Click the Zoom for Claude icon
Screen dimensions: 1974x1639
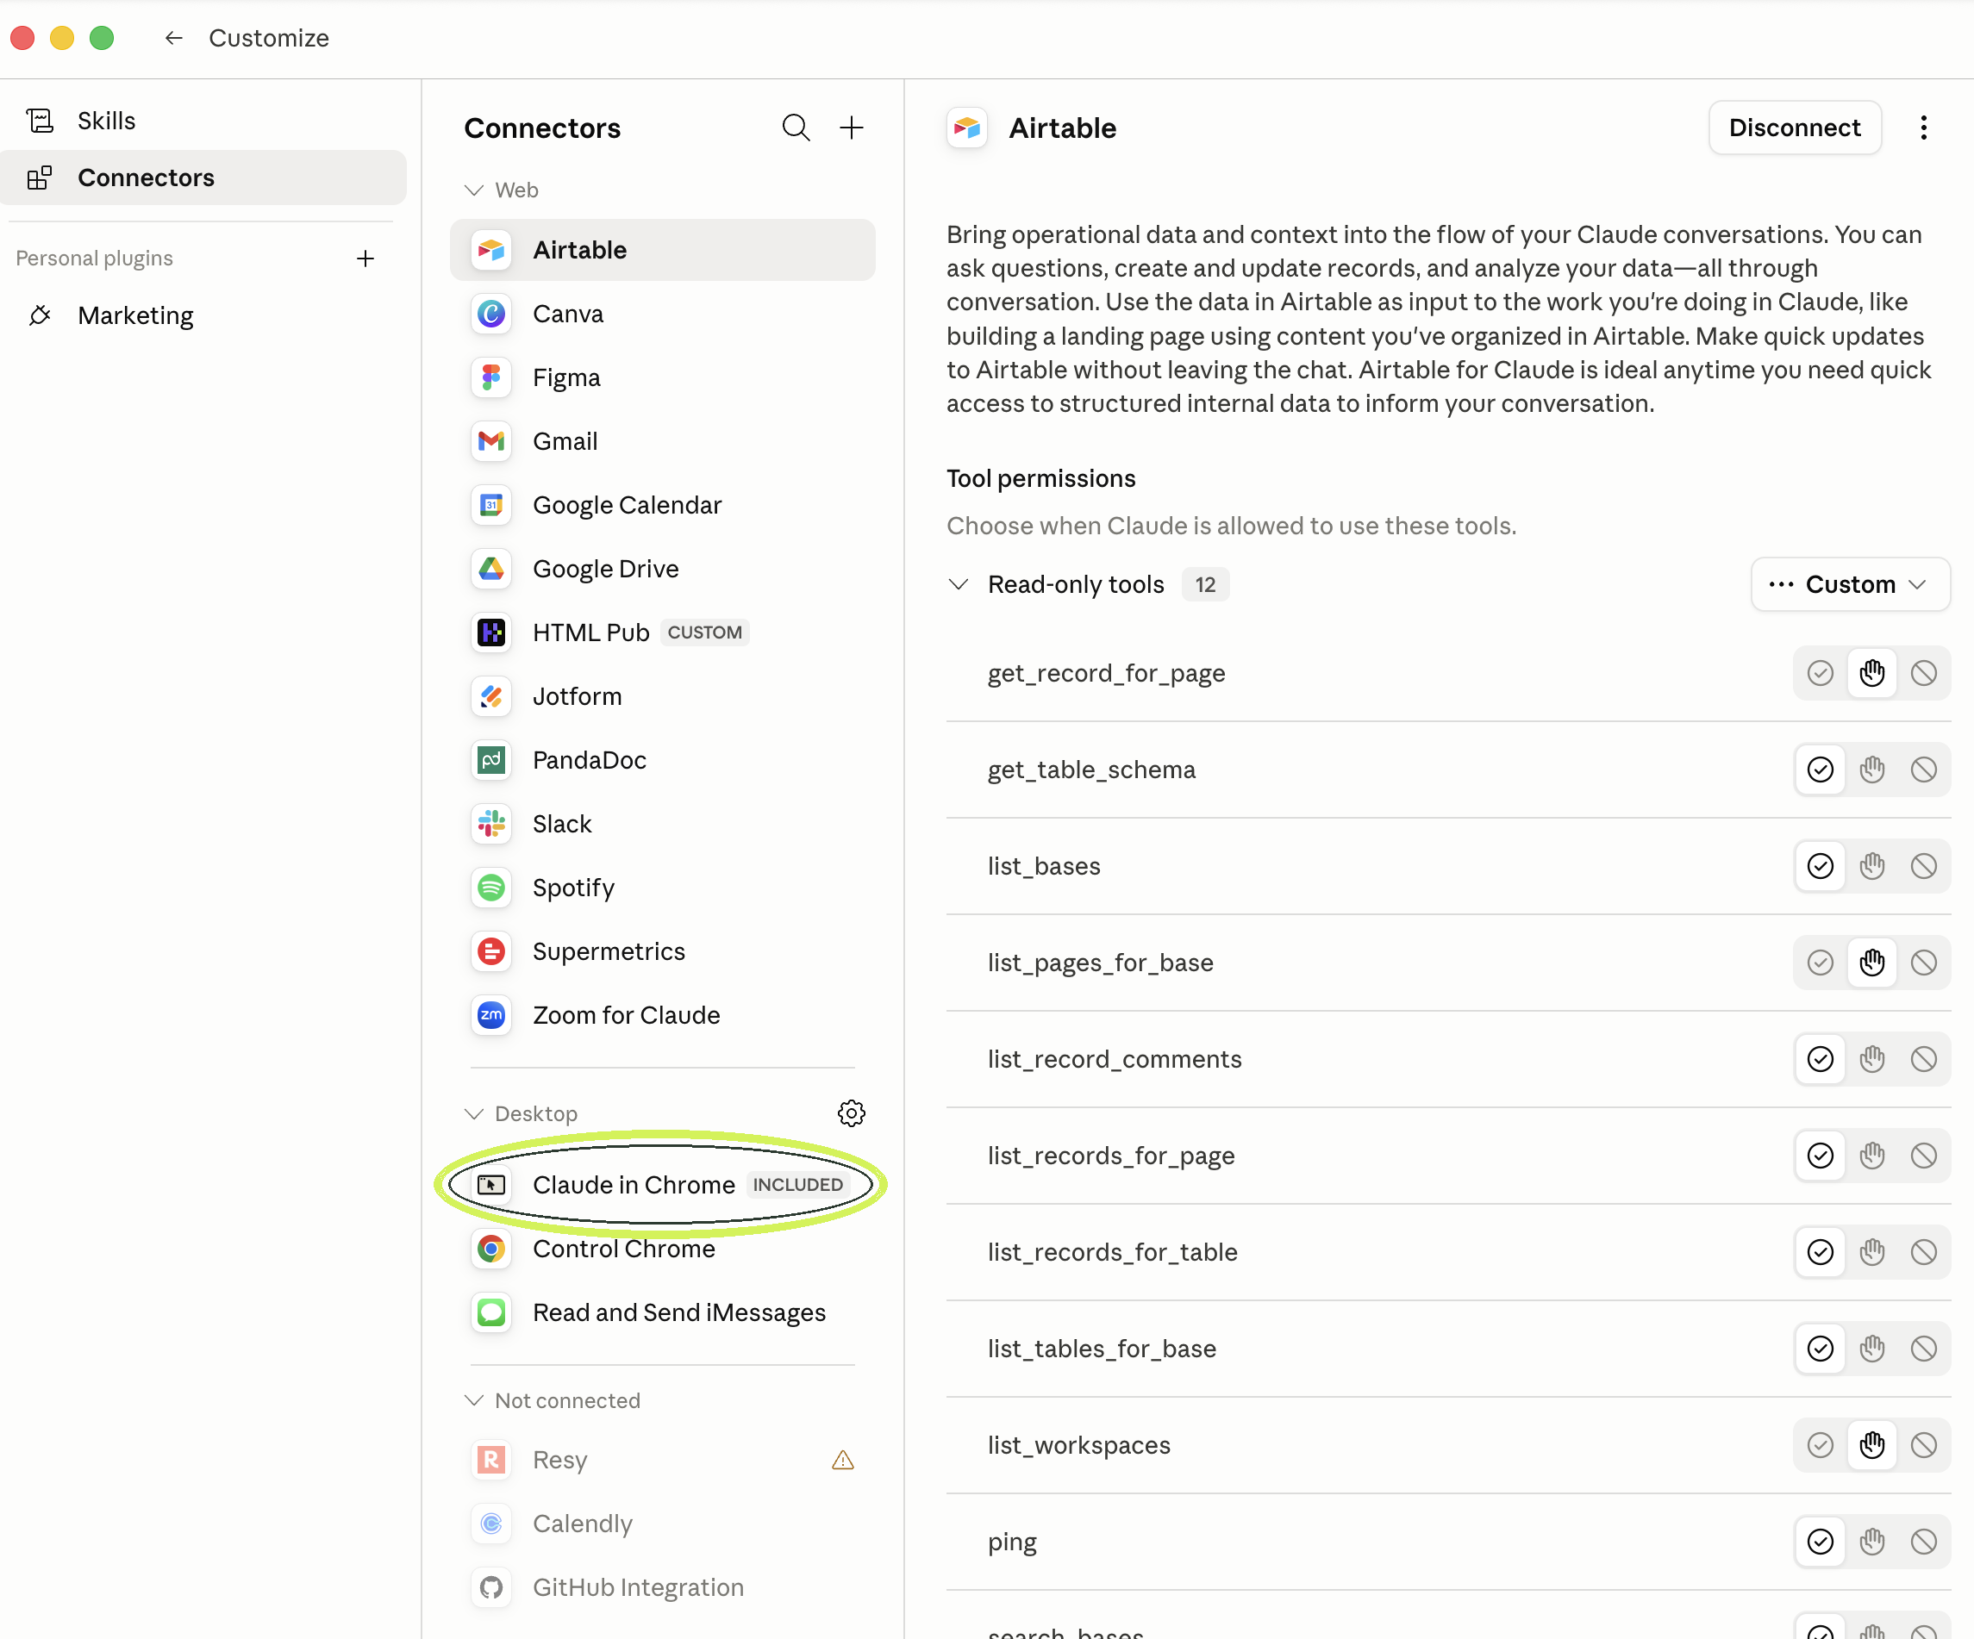[491, 1015]
